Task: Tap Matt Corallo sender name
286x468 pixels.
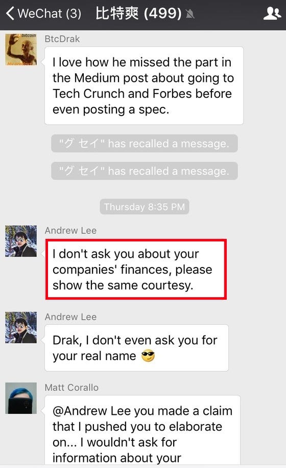Action: click(71, 388)
